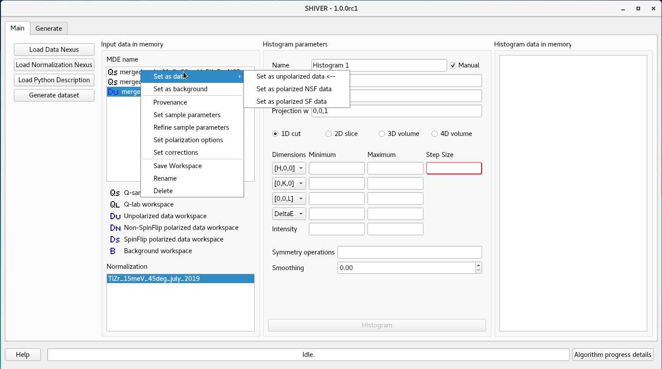This screenshot has width=662, height=369.
Task: Uncheck the Manual checkbox
Action: pyautogui.click(x=453, y=65)
